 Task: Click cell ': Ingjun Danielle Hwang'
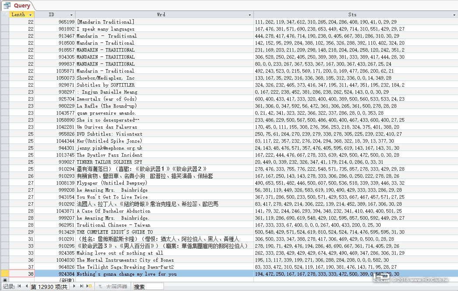[x=164, y=92]
